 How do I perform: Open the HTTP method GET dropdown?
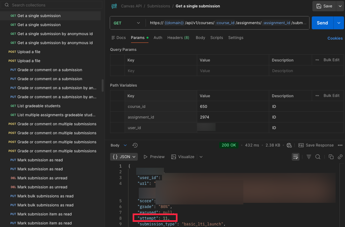(x=127, y=23)
